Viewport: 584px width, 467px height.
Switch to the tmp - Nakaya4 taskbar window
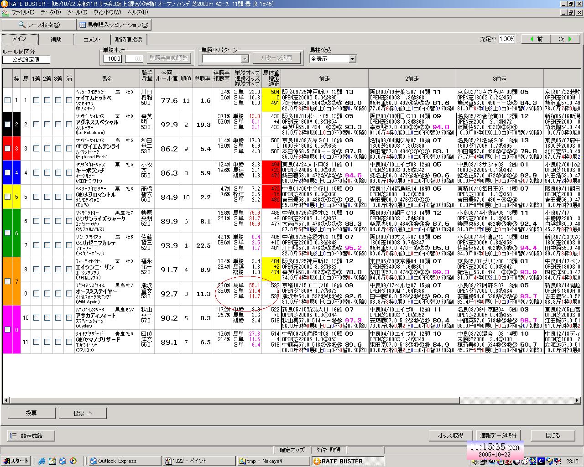pyautogui.click(x=273, y=461)
